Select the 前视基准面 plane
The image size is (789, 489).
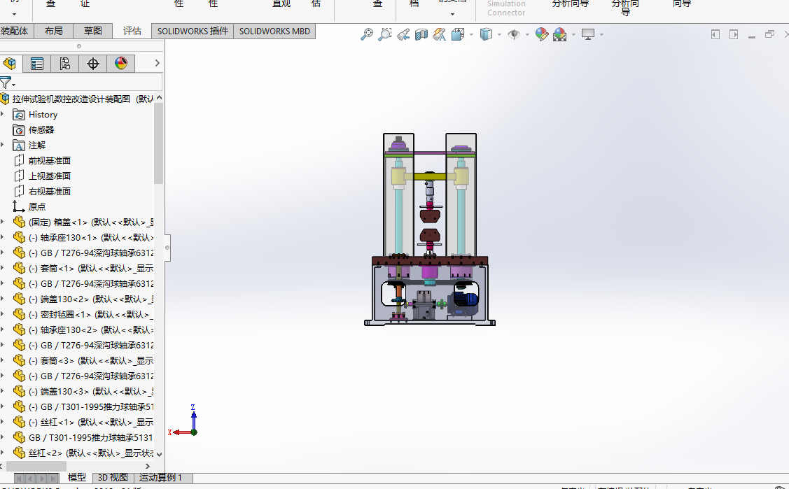click(x=49, y=161)
